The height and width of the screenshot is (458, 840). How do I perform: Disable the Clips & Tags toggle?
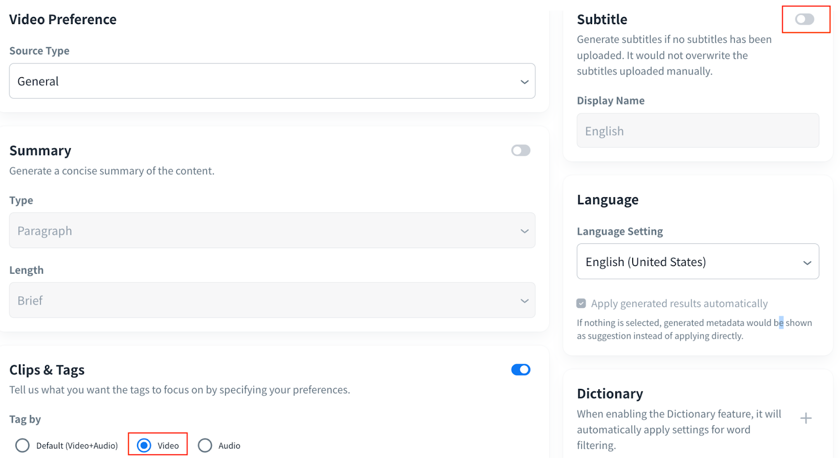[520, 370]
